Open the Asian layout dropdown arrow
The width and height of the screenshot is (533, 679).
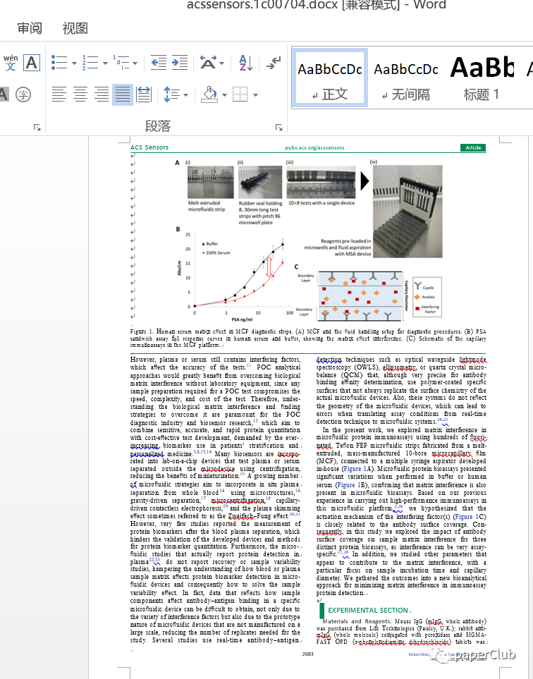click(x=221, y=63)
